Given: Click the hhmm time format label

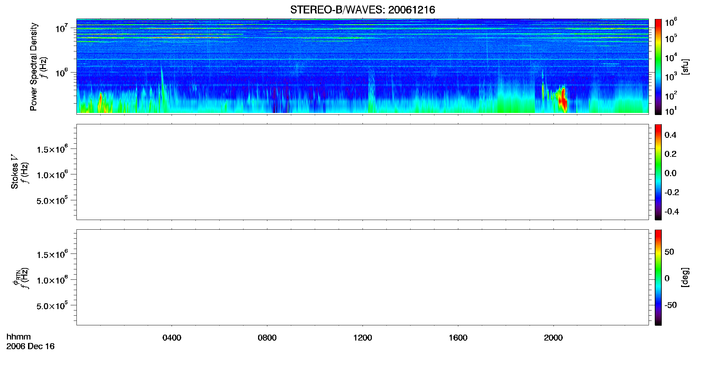Looking at the screenshot, I should coord(19,337).
